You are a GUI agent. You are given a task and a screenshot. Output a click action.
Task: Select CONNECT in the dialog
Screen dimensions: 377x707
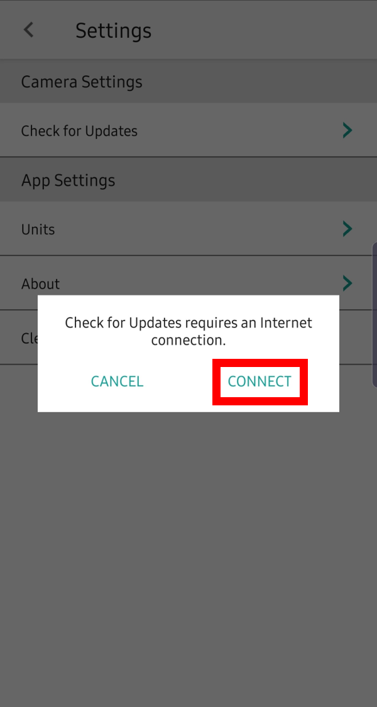coord(260,381)
